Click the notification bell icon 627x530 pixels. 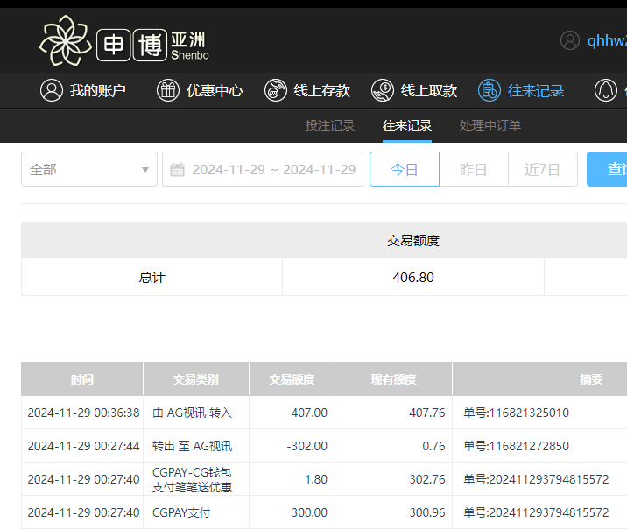coord(605,90)
